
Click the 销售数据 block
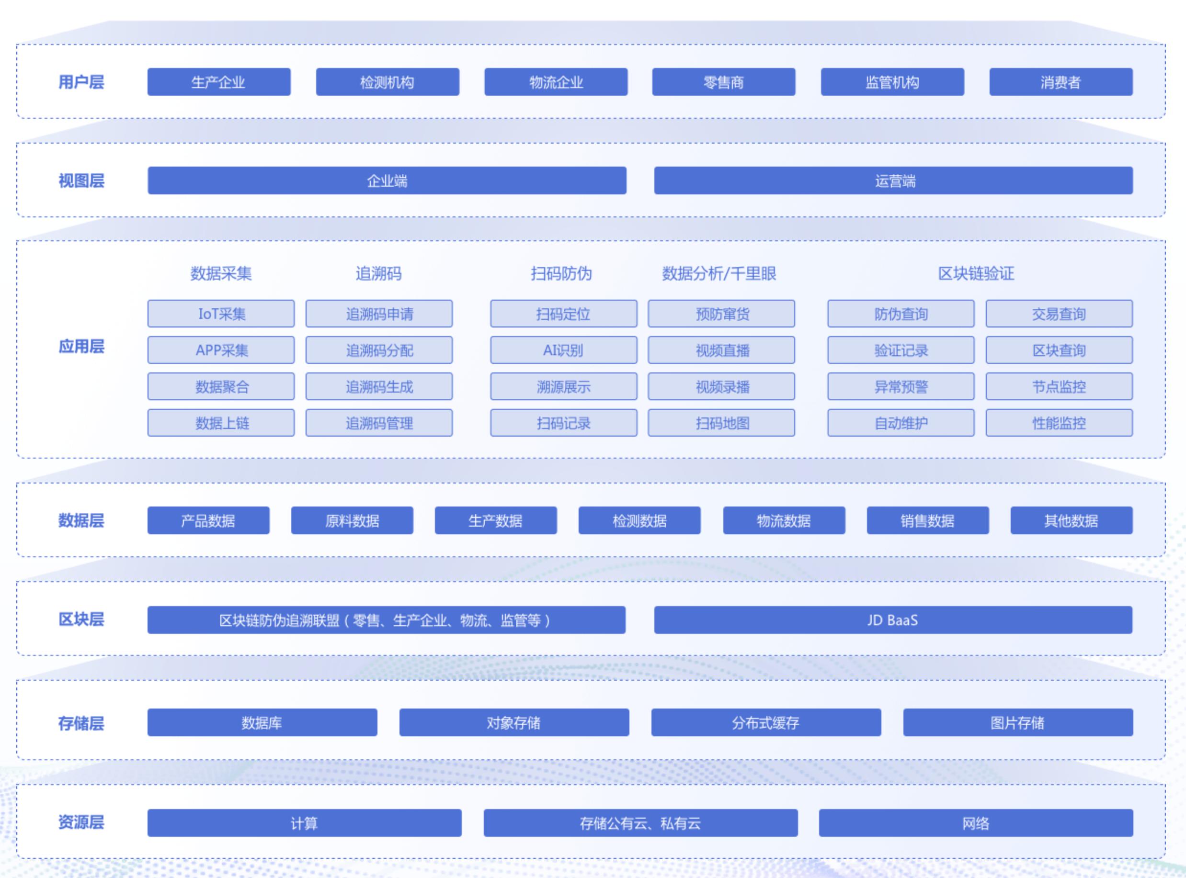coord(927,520)
